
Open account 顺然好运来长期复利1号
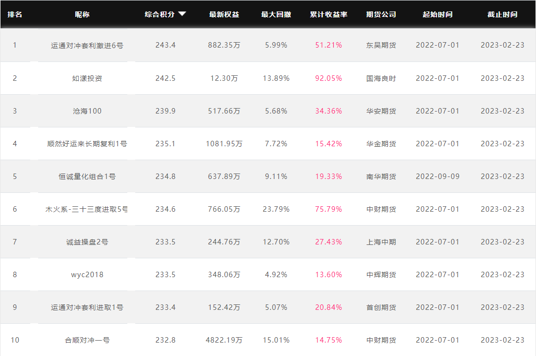coord(87,144)
